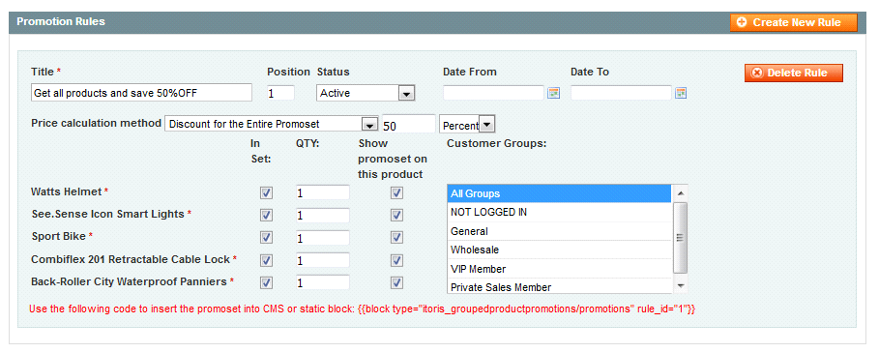Toggle Show promoset checkbox for Watts Helmet
The image size is (879, 353).
(396, 192)
